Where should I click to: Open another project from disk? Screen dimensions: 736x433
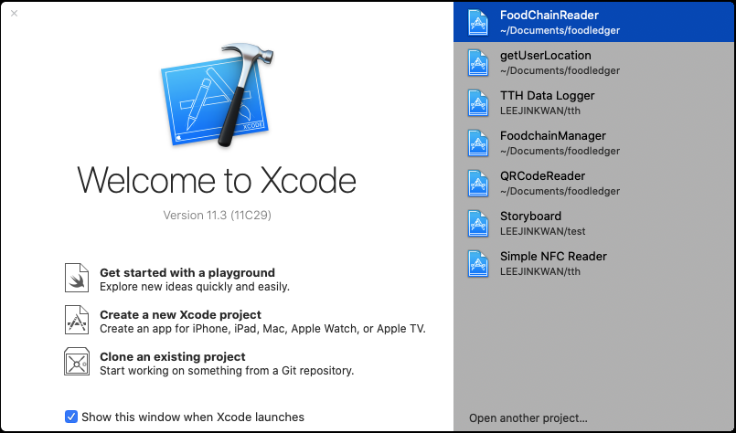(x=528, y=418)
